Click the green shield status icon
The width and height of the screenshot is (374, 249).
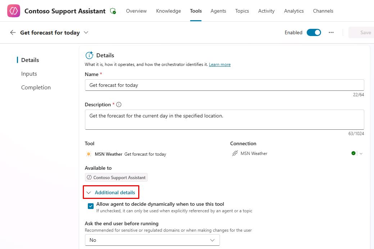pyautogui.click(x=113, y=11)
